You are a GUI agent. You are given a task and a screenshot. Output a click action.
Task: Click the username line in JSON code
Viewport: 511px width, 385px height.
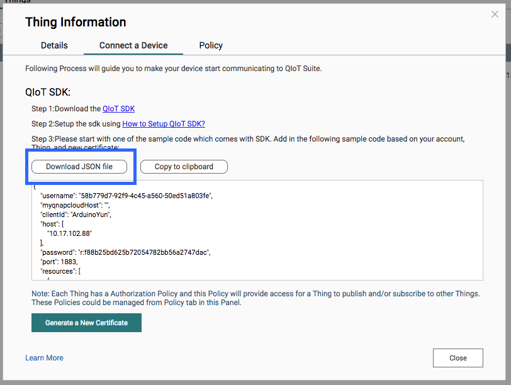click(x=126, y=196)
